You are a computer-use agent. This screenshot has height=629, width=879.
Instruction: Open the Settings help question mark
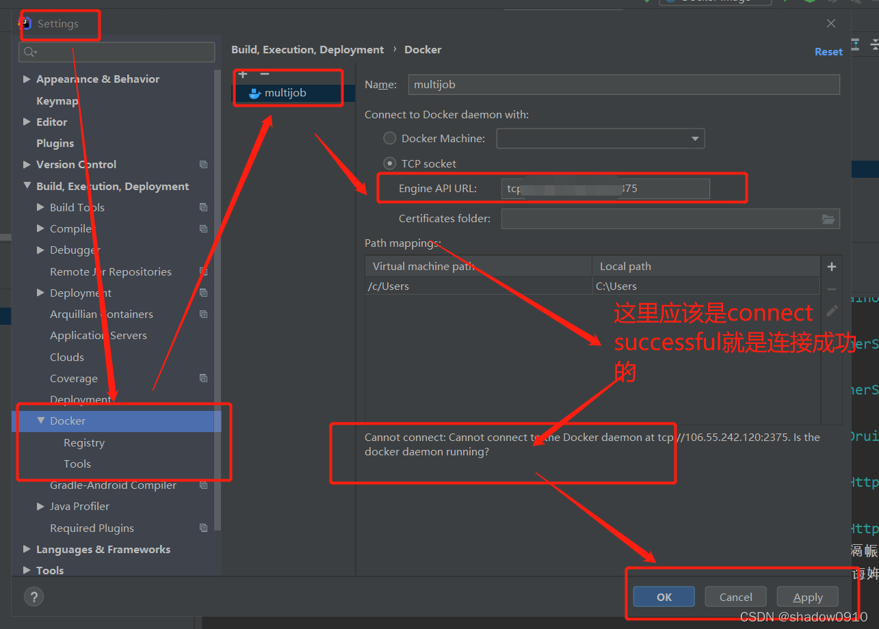(x=34, y=597)
